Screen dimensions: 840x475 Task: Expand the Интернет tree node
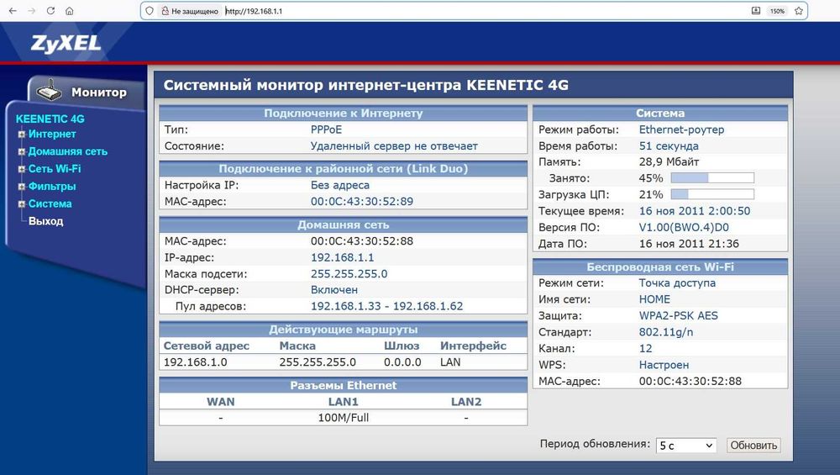pos(22,135)
